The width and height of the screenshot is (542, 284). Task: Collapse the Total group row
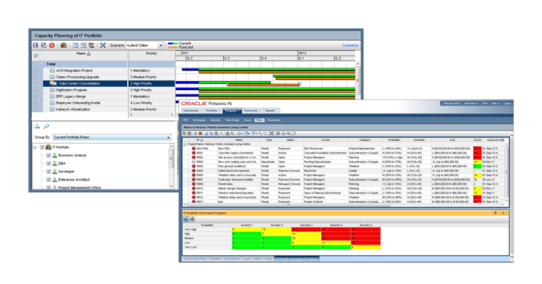42,64
